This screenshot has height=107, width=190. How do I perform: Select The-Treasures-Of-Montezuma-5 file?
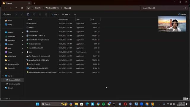(x=39, y=56)
